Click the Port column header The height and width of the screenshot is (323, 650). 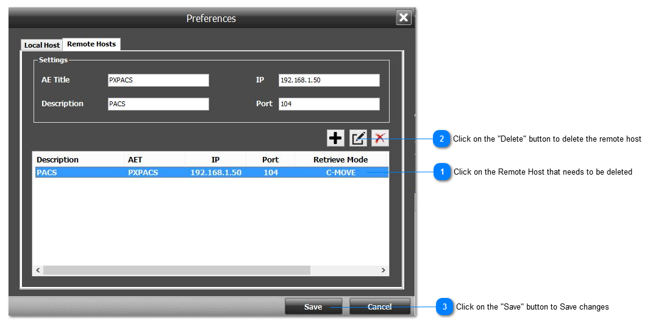tap(270, 159)
